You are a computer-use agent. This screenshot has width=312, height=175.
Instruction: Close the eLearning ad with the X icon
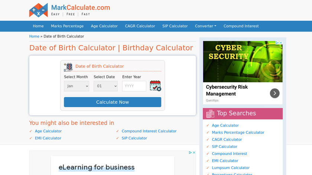coord(194,152)
